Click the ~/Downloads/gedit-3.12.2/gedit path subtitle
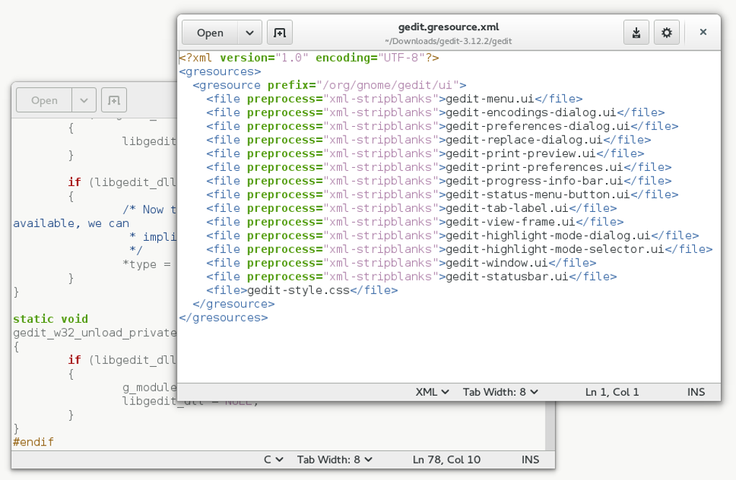736x480 pixels. pos(448,41)
